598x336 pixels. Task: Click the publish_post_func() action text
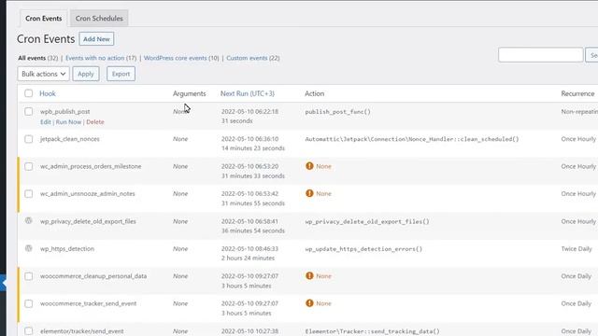(338, 112)
